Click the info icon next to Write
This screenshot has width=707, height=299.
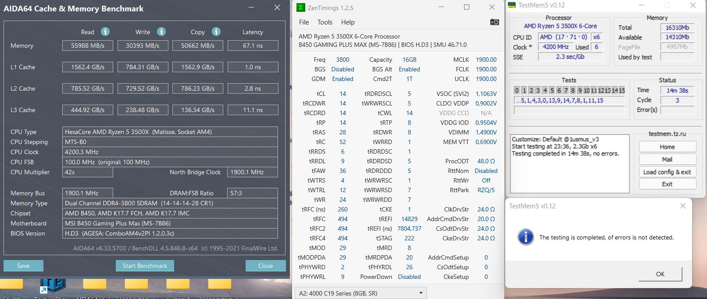pyautogui.click(x=161, y=32)
